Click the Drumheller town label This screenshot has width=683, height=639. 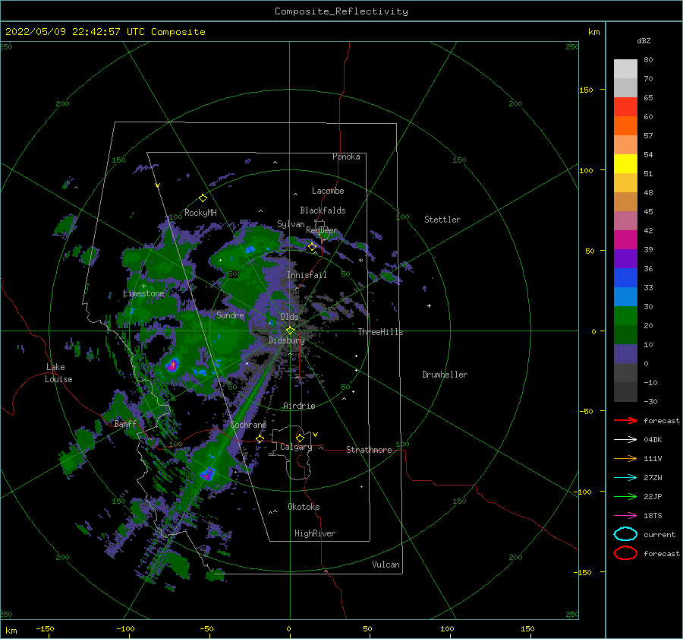click(445, 375)
